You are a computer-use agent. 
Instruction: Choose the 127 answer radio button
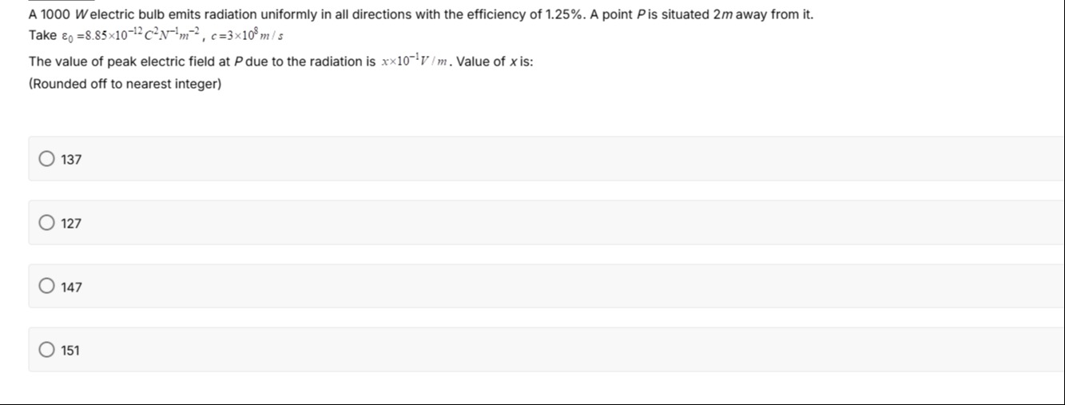[47, 223]
